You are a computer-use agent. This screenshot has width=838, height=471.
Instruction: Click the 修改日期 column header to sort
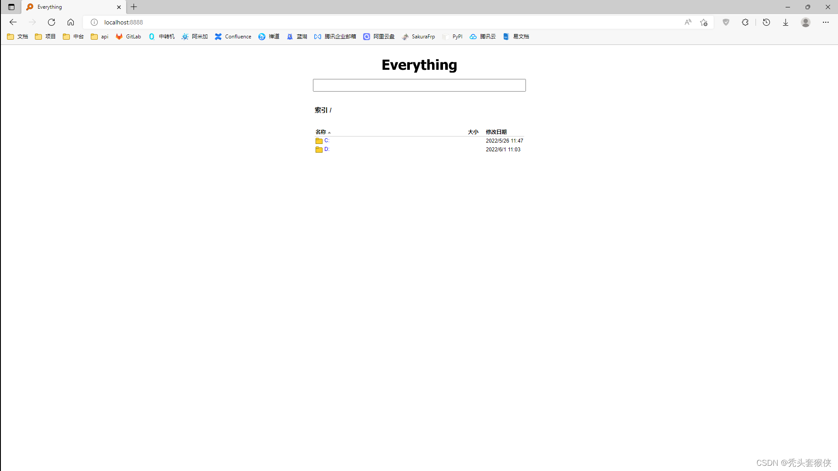point(496,132)
